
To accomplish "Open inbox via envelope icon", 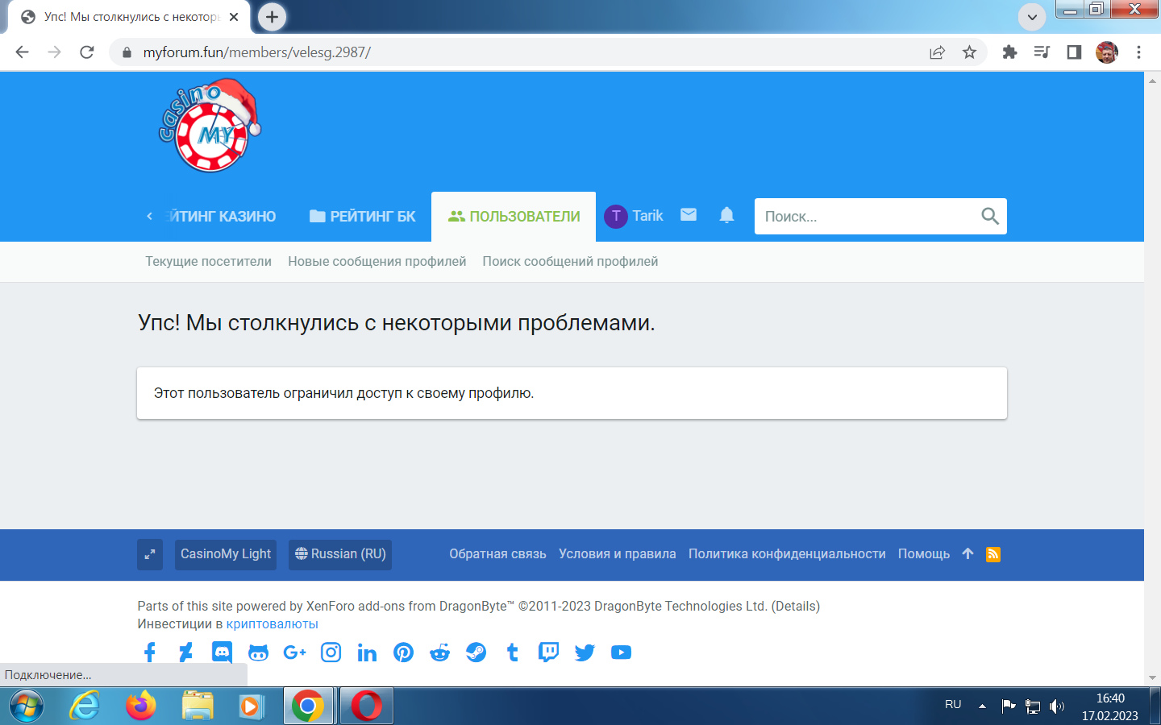I will (688, 215).
